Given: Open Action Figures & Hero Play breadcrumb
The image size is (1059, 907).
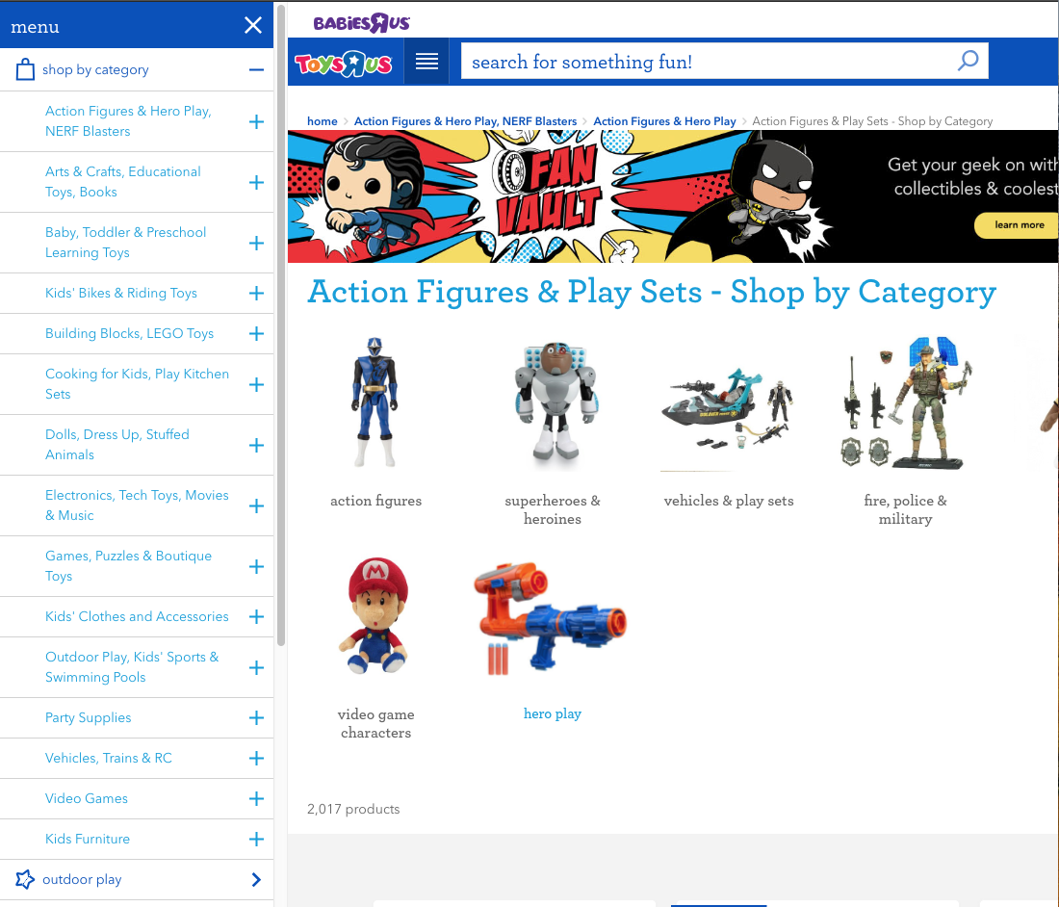Looking at the screenshot, I should [664, 121].
